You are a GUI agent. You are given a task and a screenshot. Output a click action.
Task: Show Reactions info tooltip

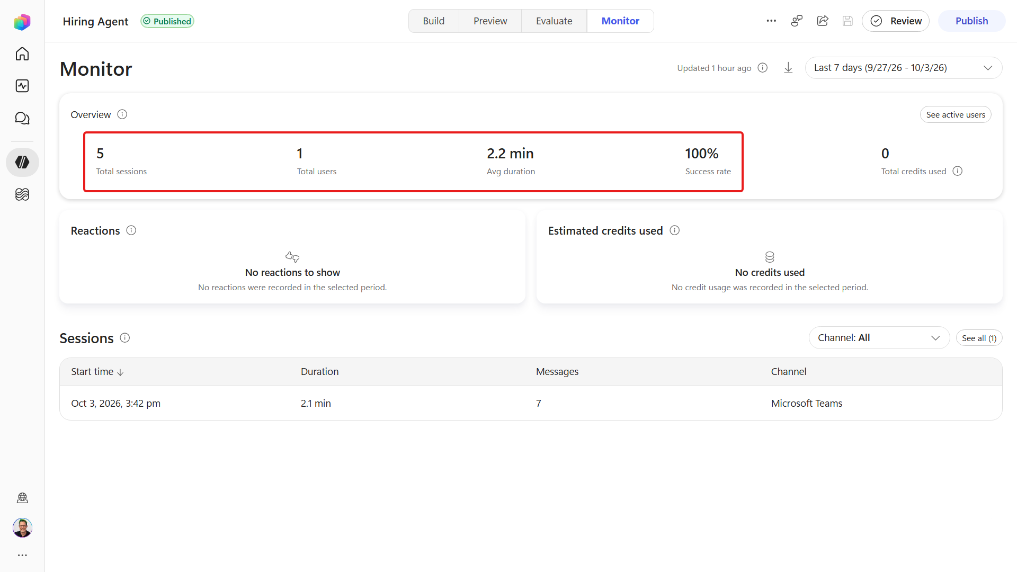point(131,230)
